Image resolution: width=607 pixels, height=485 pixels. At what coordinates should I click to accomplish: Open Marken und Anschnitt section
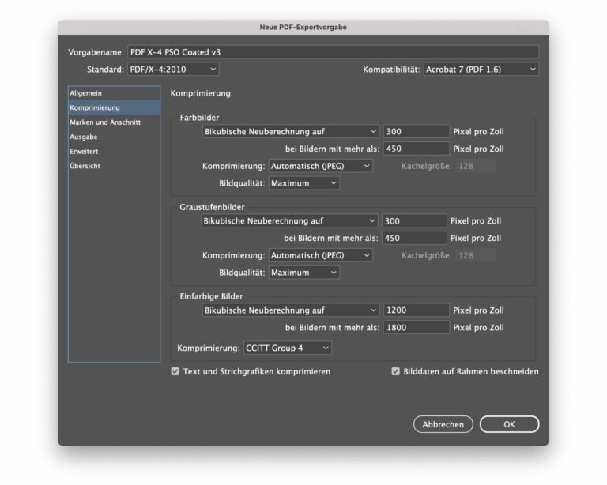114,122
